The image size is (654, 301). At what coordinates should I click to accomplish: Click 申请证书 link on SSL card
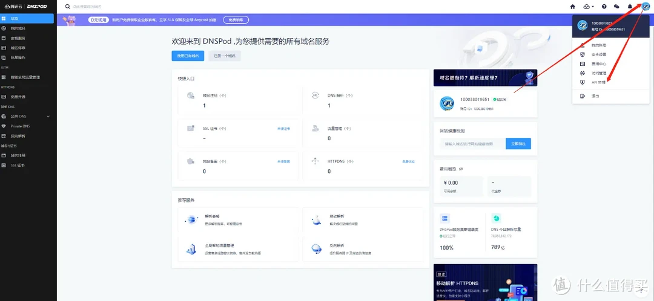coord(283,129)
